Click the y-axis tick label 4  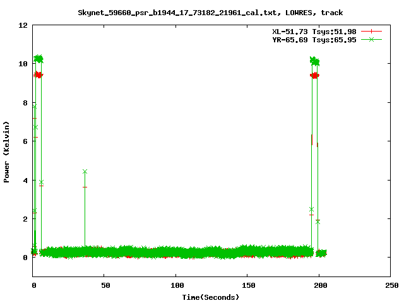point(25,181)
